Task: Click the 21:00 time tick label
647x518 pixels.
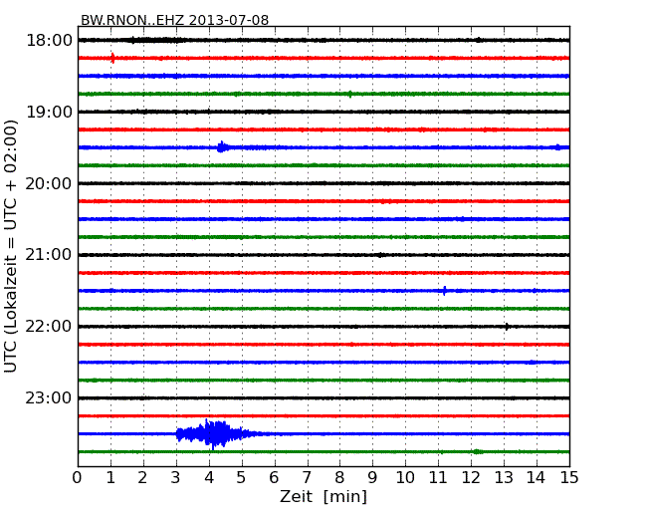Action: [49, 255]
